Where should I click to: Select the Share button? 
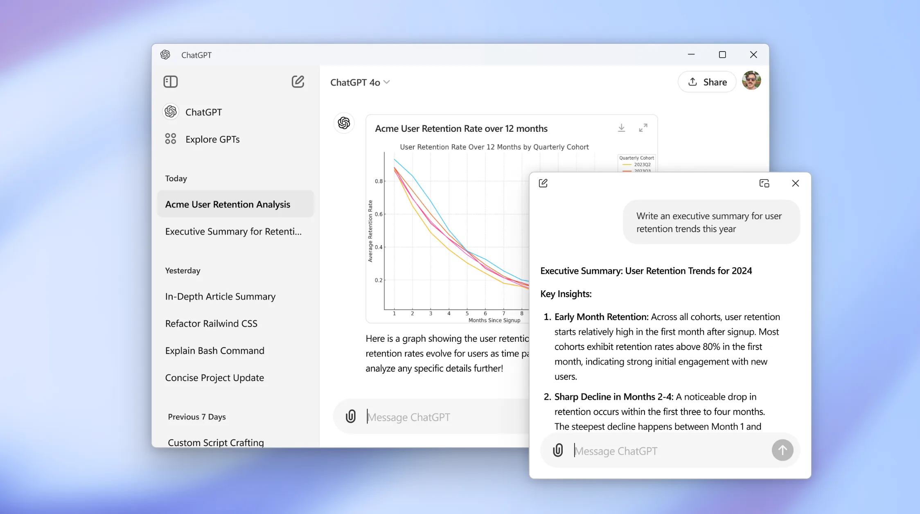point(708,81)
